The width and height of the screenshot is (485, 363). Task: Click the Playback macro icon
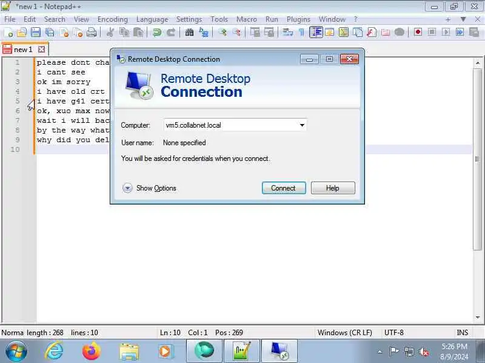446,32
